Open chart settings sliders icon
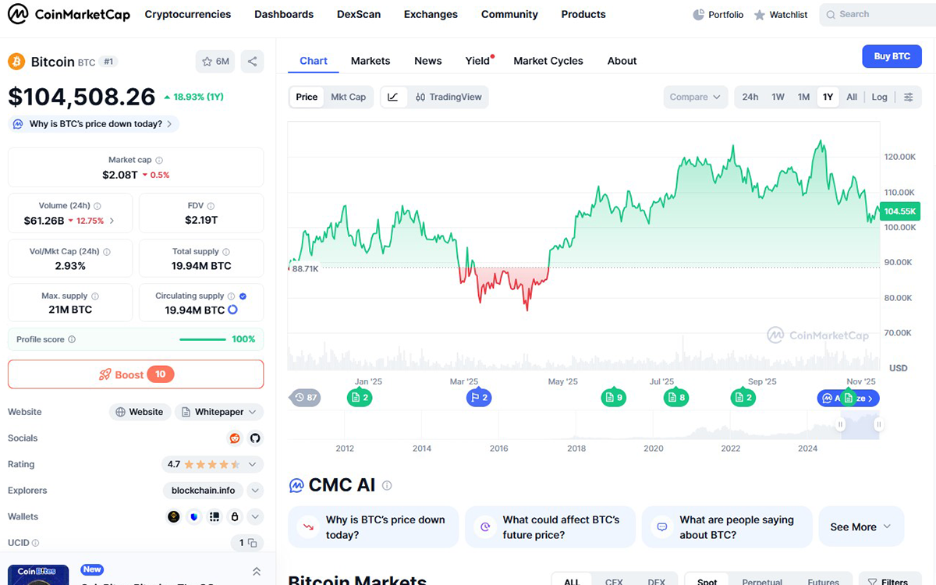 (909, 97)
